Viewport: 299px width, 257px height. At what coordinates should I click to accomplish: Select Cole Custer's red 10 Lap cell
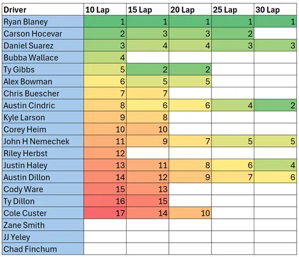pos(105,213)
